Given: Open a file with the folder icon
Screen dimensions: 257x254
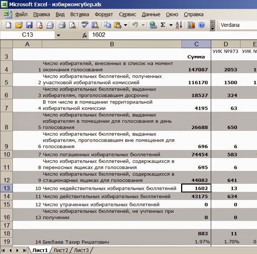Looking at the screenshot, I should click(x=19, y=25).
